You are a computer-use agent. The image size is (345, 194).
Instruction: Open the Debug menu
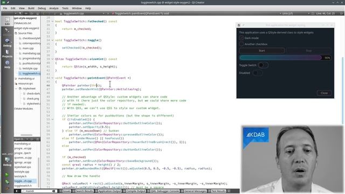tap(42, 8)
